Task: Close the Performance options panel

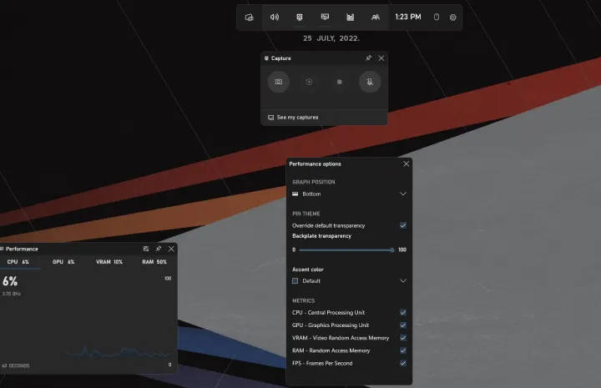Action: click(x=407, y=164)
